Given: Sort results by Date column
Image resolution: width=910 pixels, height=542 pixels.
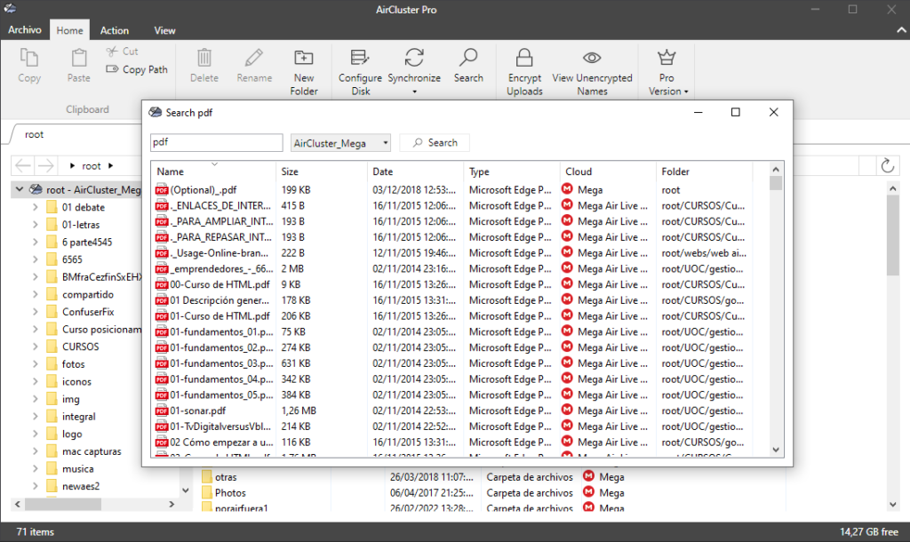Looking at the screenshot, I should (416, 171).
